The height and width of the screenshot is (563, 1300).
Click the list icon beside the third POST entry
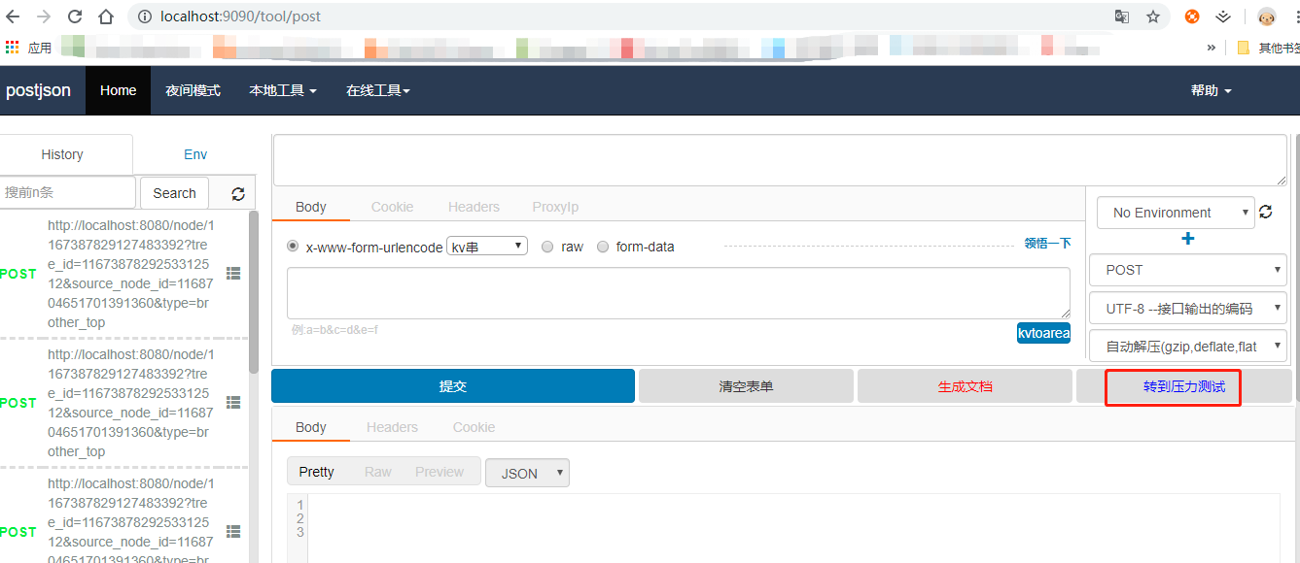point(233,531)
